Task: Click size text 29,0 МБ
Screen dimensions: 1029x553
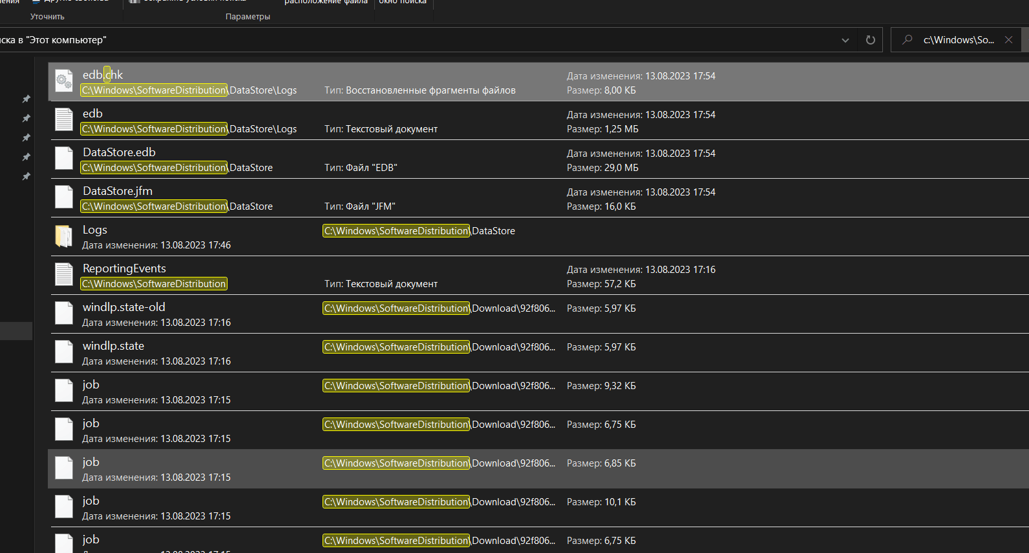Action: coord(621,168)
